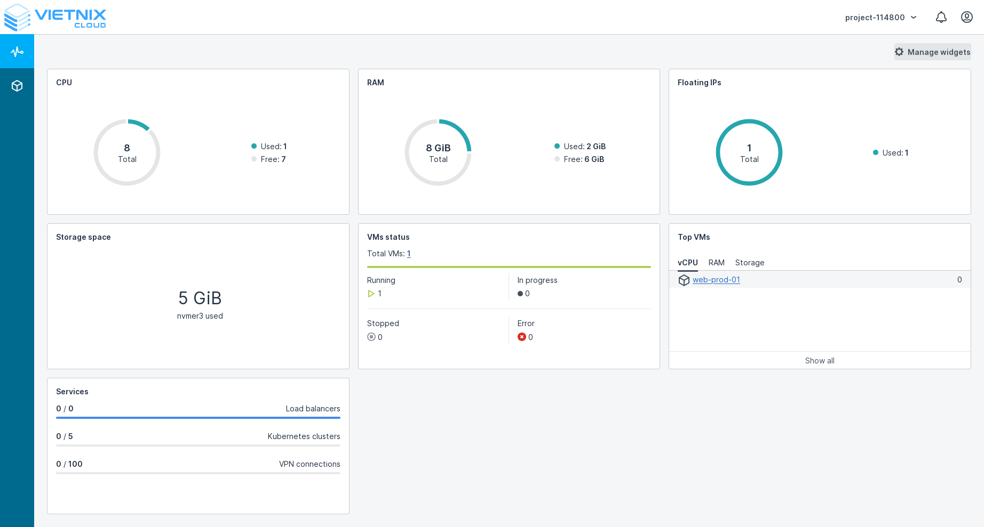
Task: Click the gear icon on Manage widgets
Action: point(900,52)
